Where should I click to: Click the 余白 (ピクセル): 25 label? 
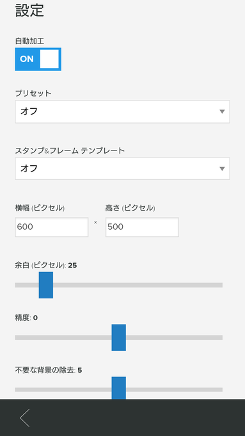pyautogui.click(x=46, y=265)
